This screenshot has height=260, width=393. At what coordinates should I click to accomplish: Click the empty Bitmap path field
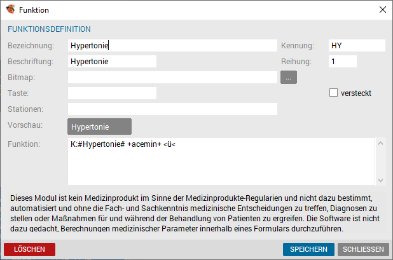tap(172, 77)
